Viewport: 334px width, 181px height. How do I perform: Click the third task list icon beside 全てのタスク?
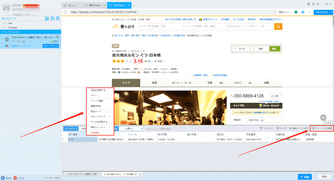click(x=58, y=18)
